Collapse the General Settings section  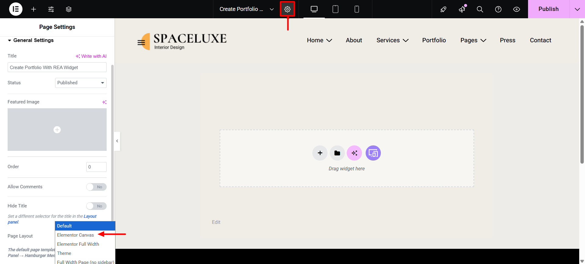click(30, 40)
